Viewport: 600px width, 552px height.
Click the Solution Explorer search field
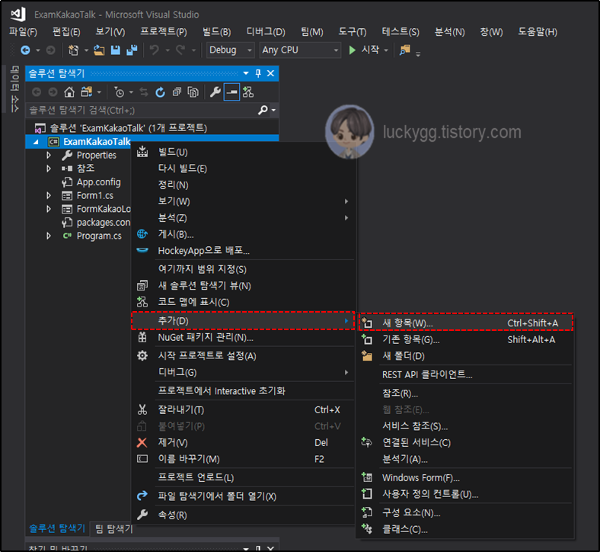142,111
